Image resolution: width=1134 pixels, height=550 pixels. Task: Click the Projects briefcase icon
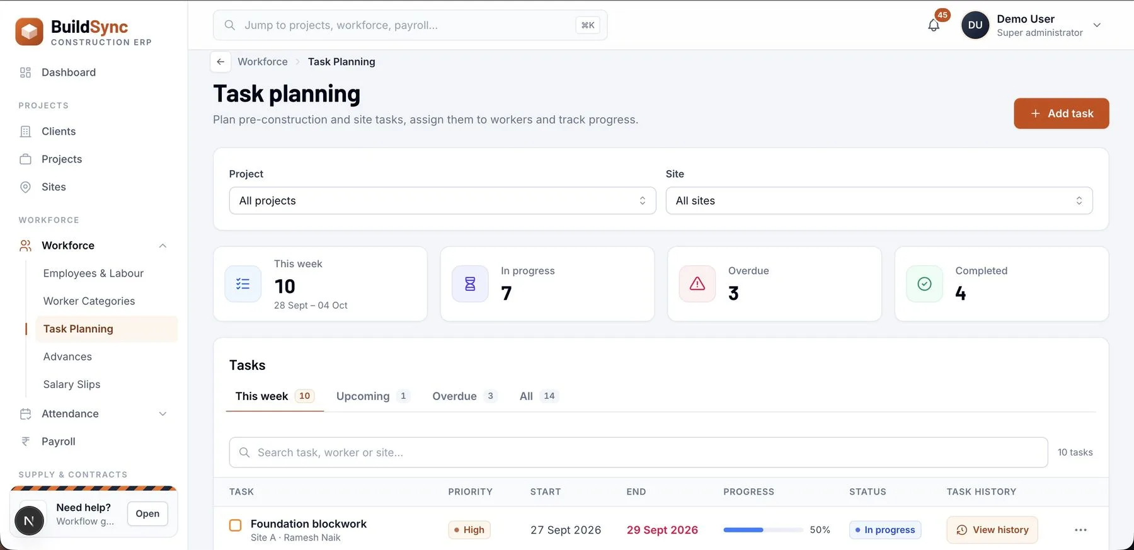(25, 159)
